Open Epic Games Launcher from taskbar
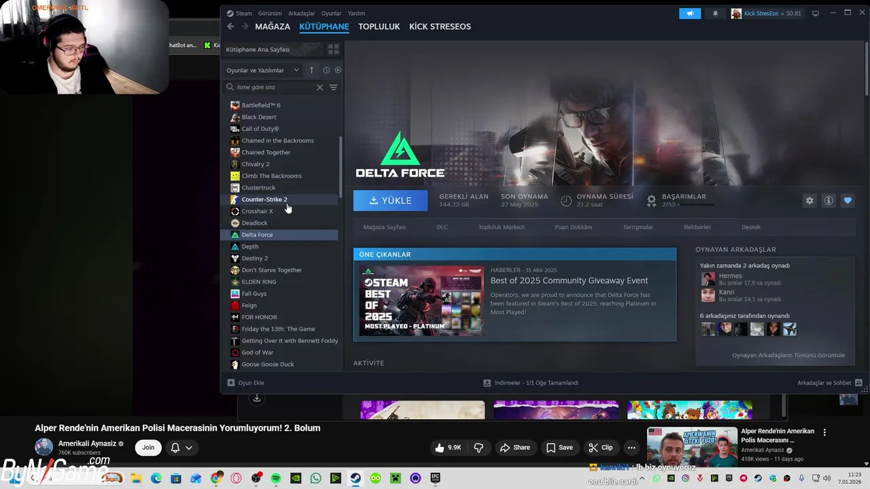 (435, 478)
